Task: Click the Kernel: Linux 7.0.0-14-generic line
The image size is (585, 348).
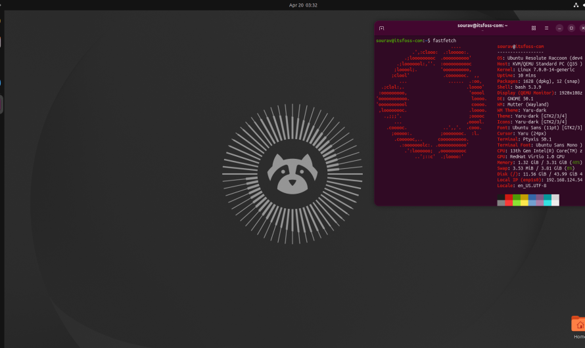Action: [x=536, y=70]
